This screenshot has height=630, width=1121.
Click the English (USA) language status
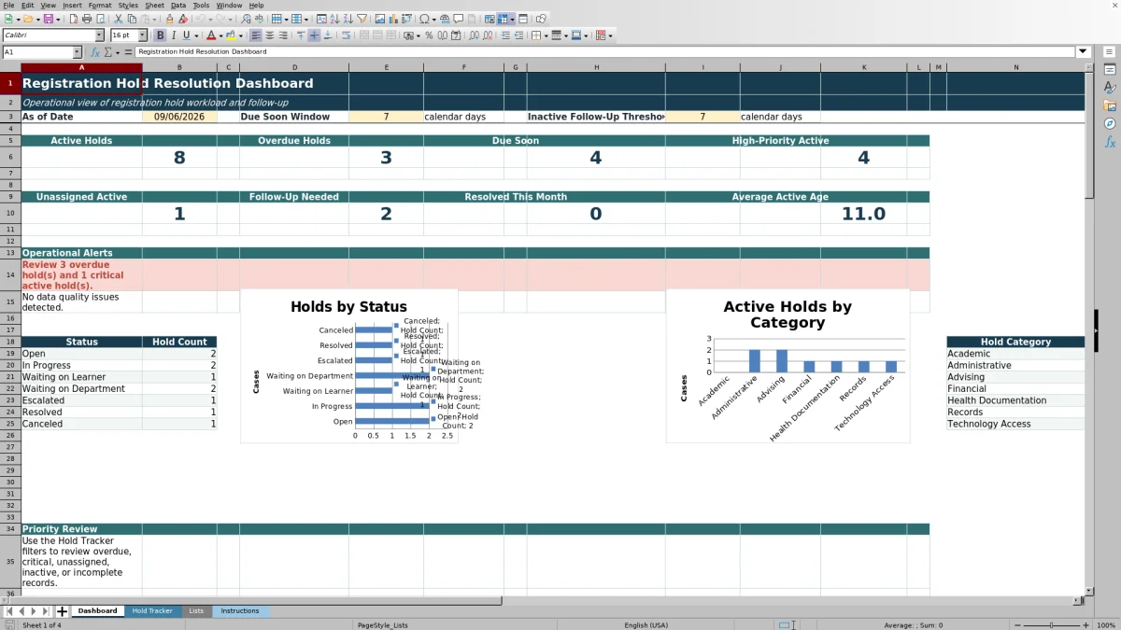(x=646, y=625)
